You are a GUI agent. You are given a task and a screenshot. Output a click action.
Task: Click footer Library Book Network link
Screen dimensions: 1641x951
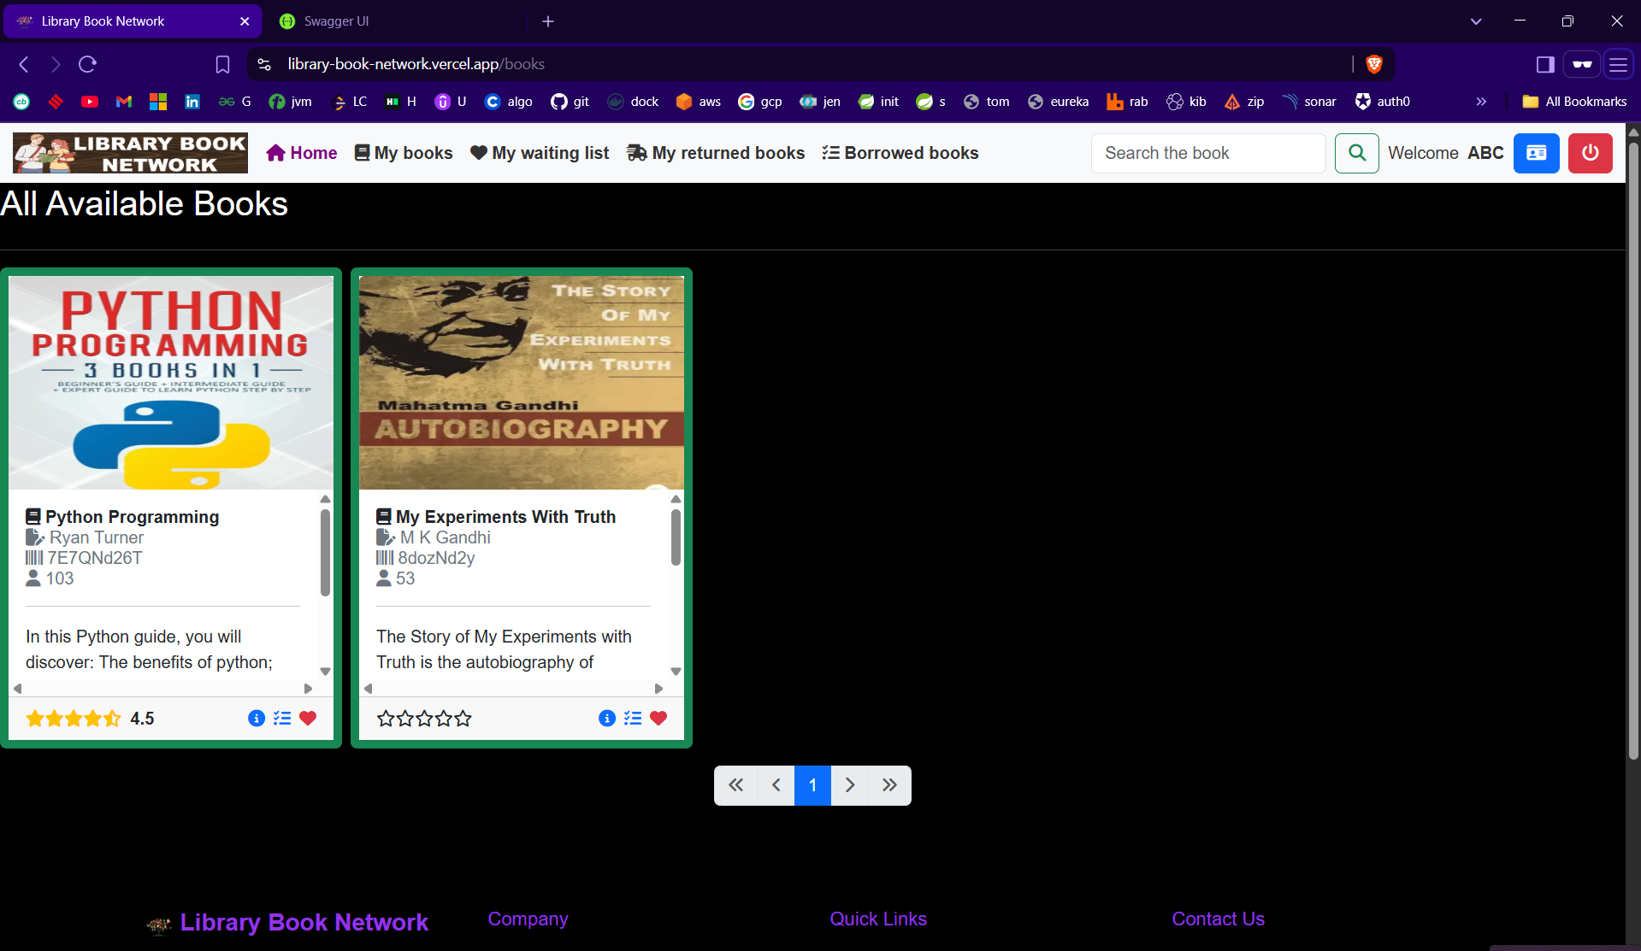click(x=304, y=923)
